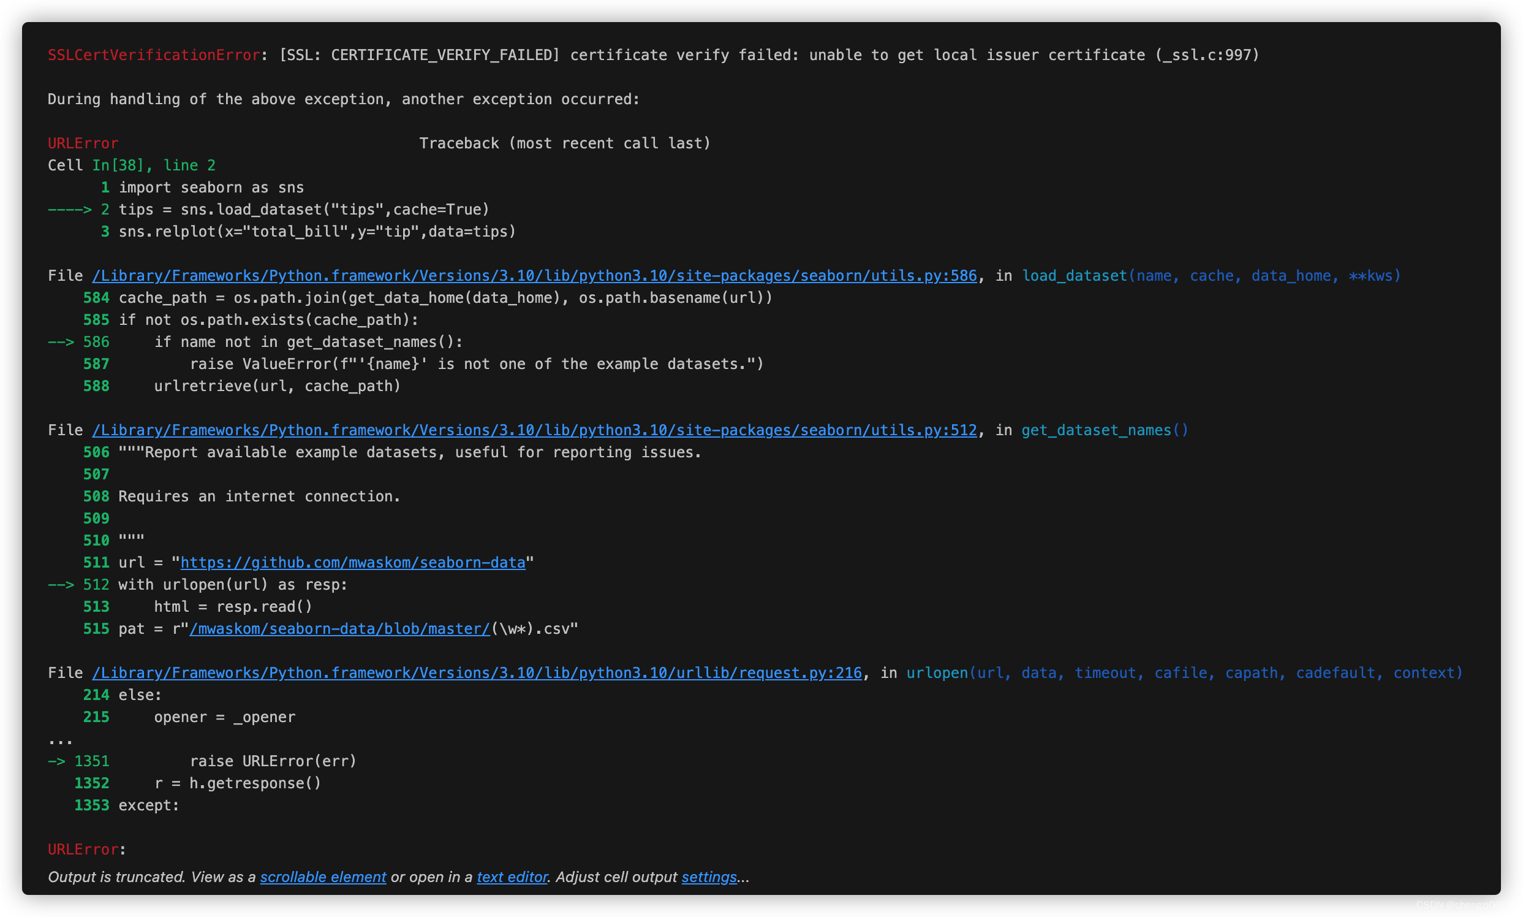Open the /mwaskom/seaborn-data/blob/master/ link

point(339,628)
